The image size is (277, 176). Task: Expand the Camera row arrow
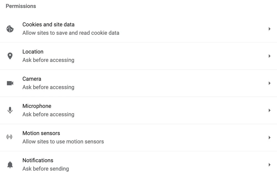pos(269,83)
